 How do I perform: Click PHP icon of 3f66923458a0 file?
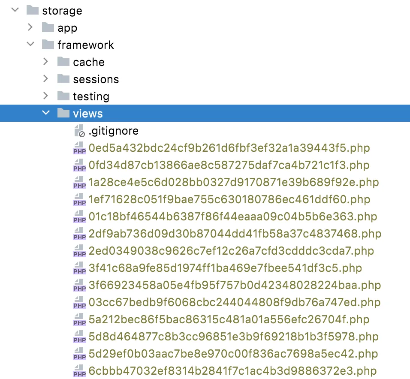tap(79, 285)
